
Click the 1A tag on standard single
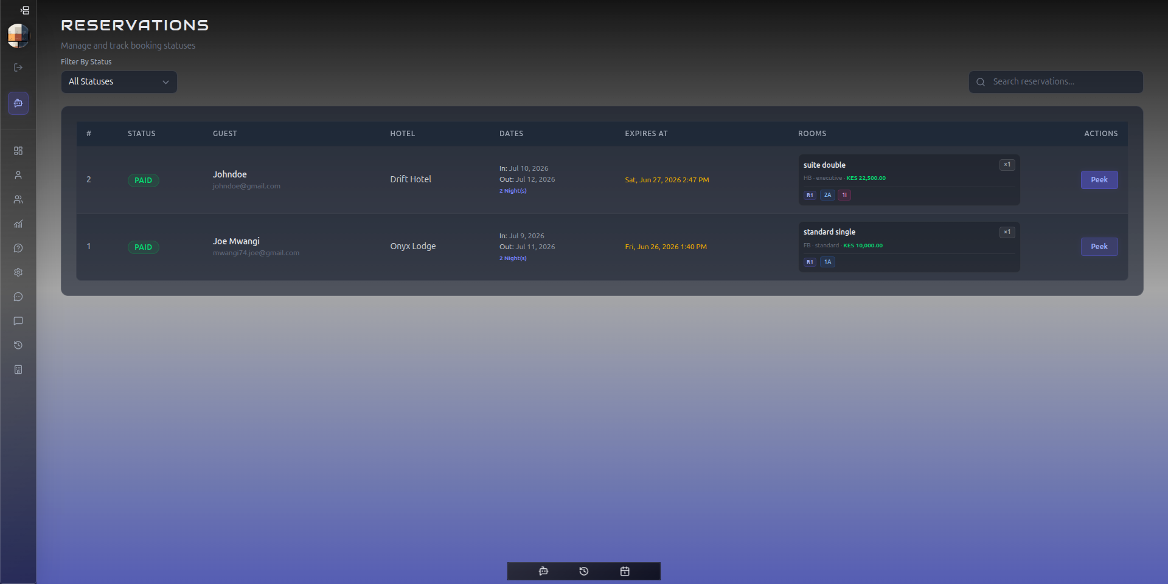point(827,262)
